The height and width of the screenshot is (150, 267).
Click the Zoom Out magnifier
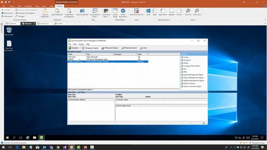tap(197, 11)
